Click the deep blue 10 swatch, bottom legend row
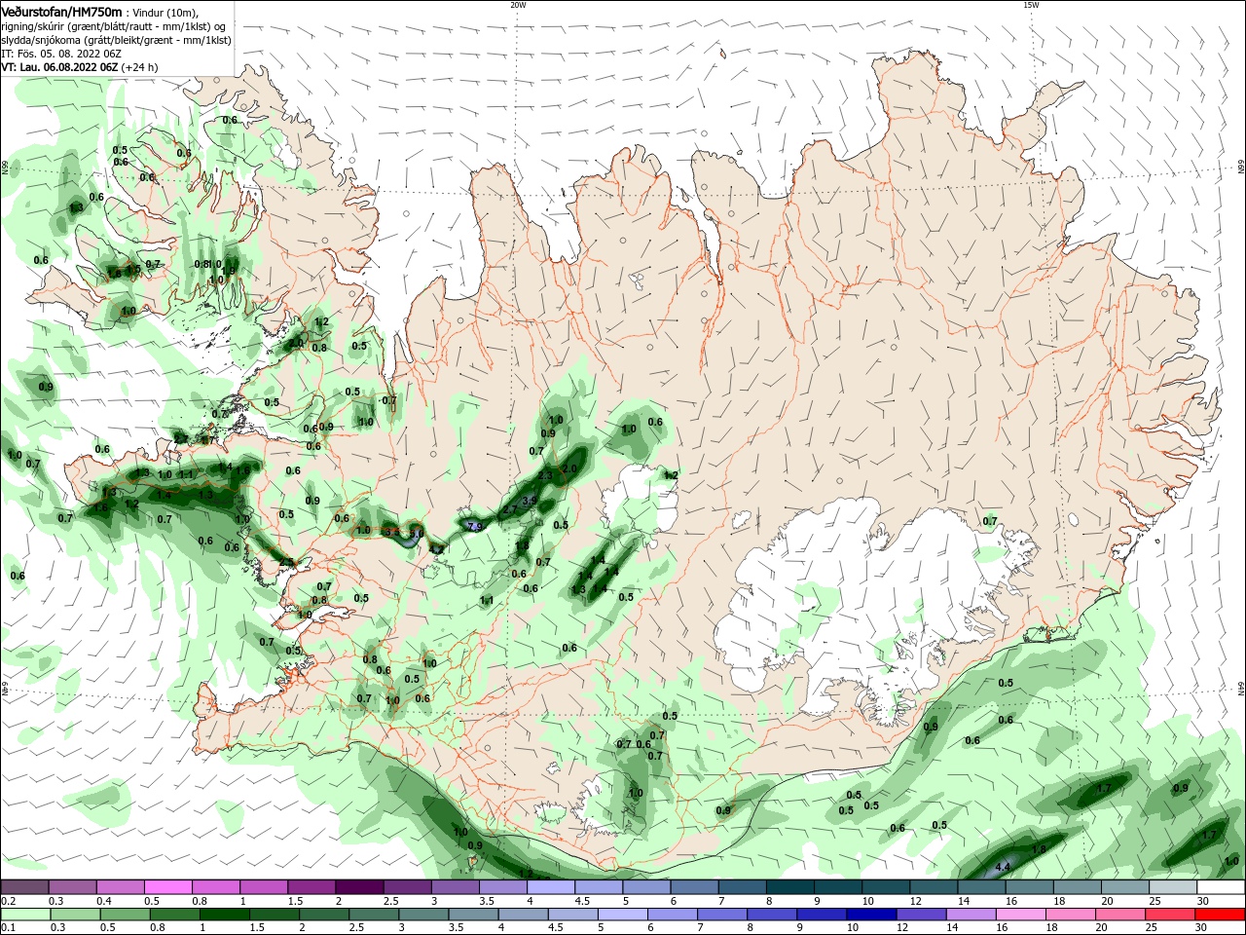 (871, 915)
